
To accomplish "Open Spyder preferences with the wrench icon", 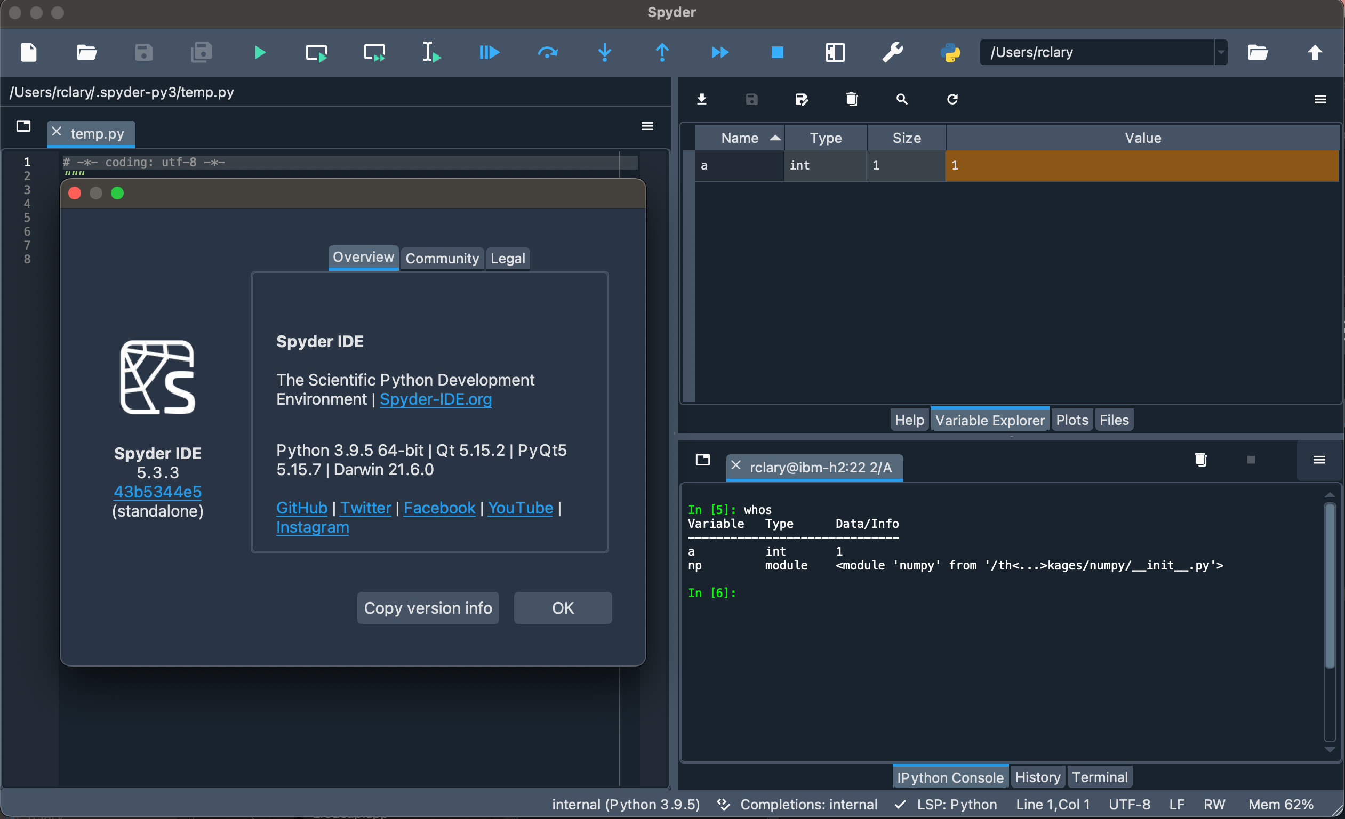I will (x=892, y=52).
